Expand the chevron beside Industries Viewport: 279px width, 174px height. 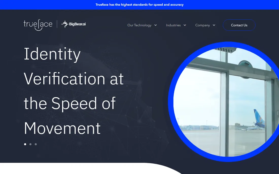(x=185, y=25)
